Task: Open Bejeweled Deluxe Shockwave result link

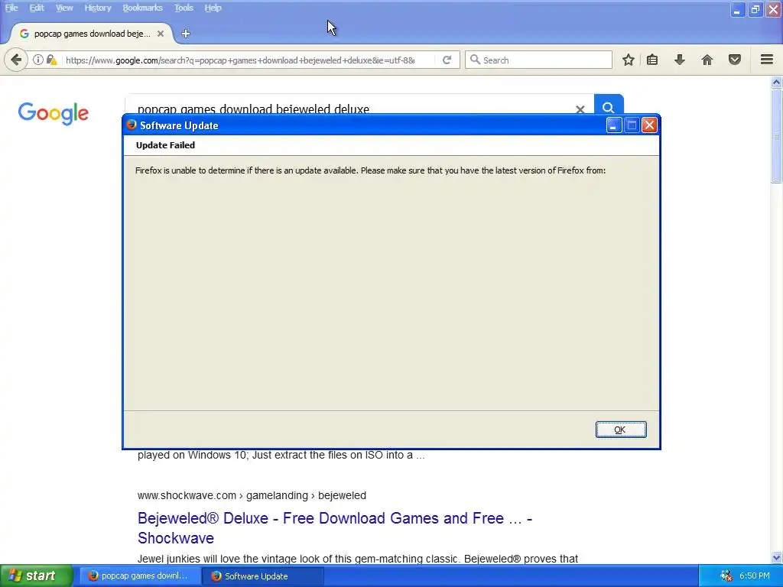Action: tap(335, 528)
